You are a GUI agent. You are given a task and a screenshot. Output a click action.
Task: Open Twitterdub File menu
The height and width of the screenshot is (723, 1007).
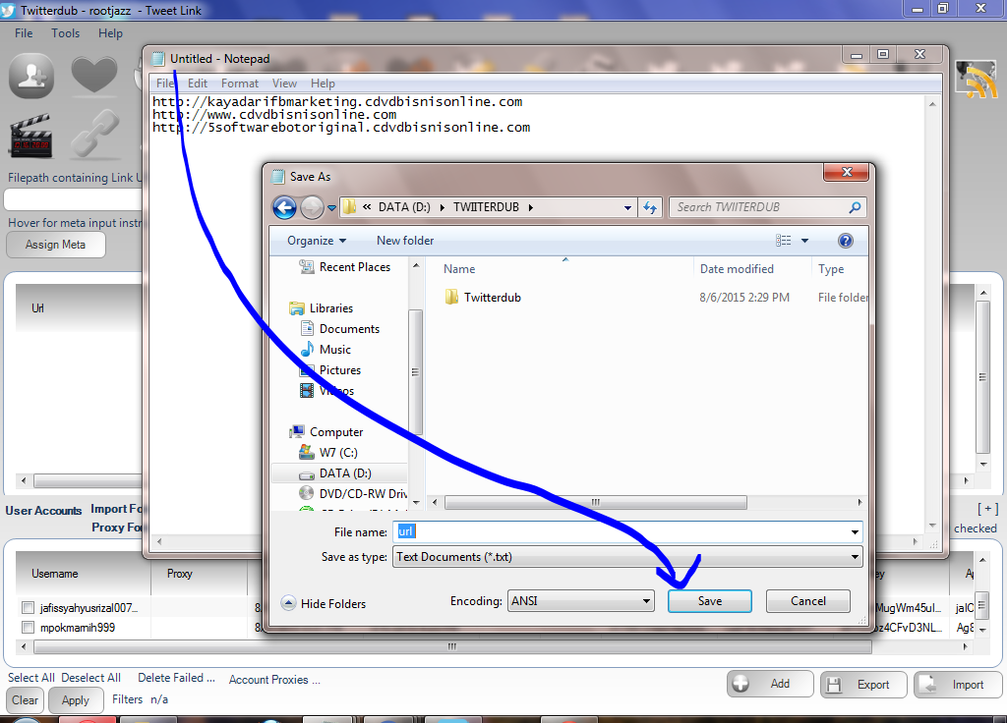point(24,33)
